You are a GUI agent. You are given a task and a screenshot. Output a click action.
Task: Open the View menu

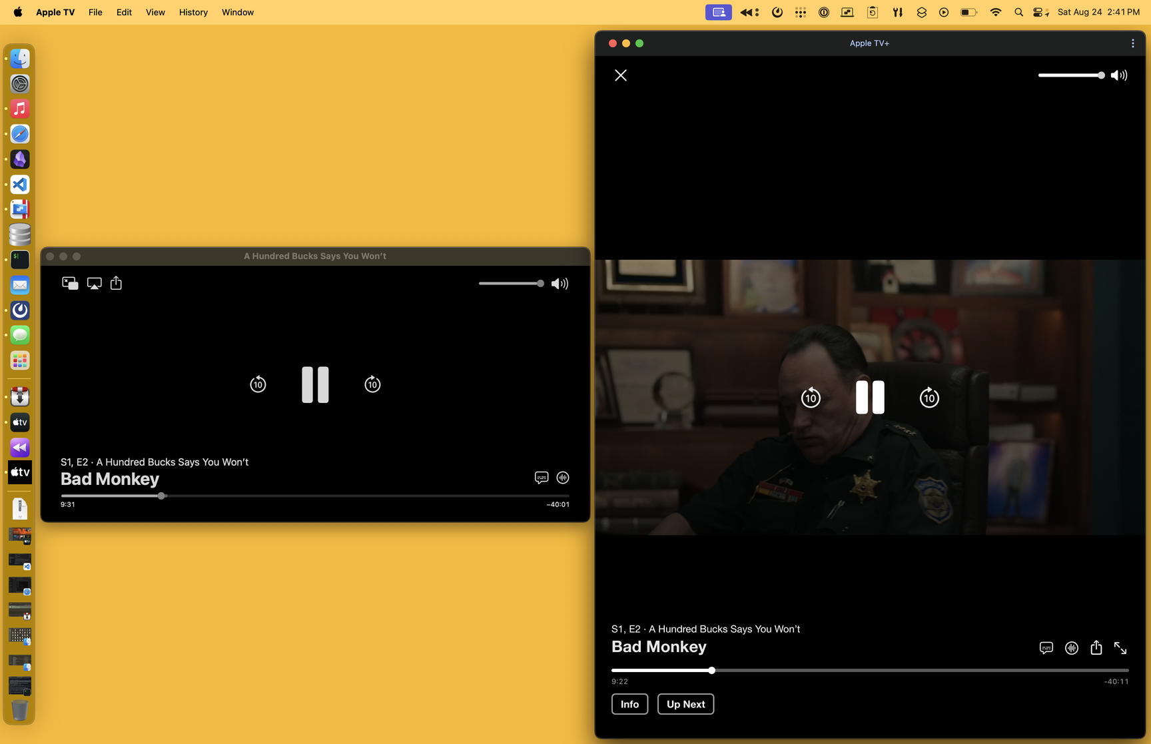(x=155, y=12)
